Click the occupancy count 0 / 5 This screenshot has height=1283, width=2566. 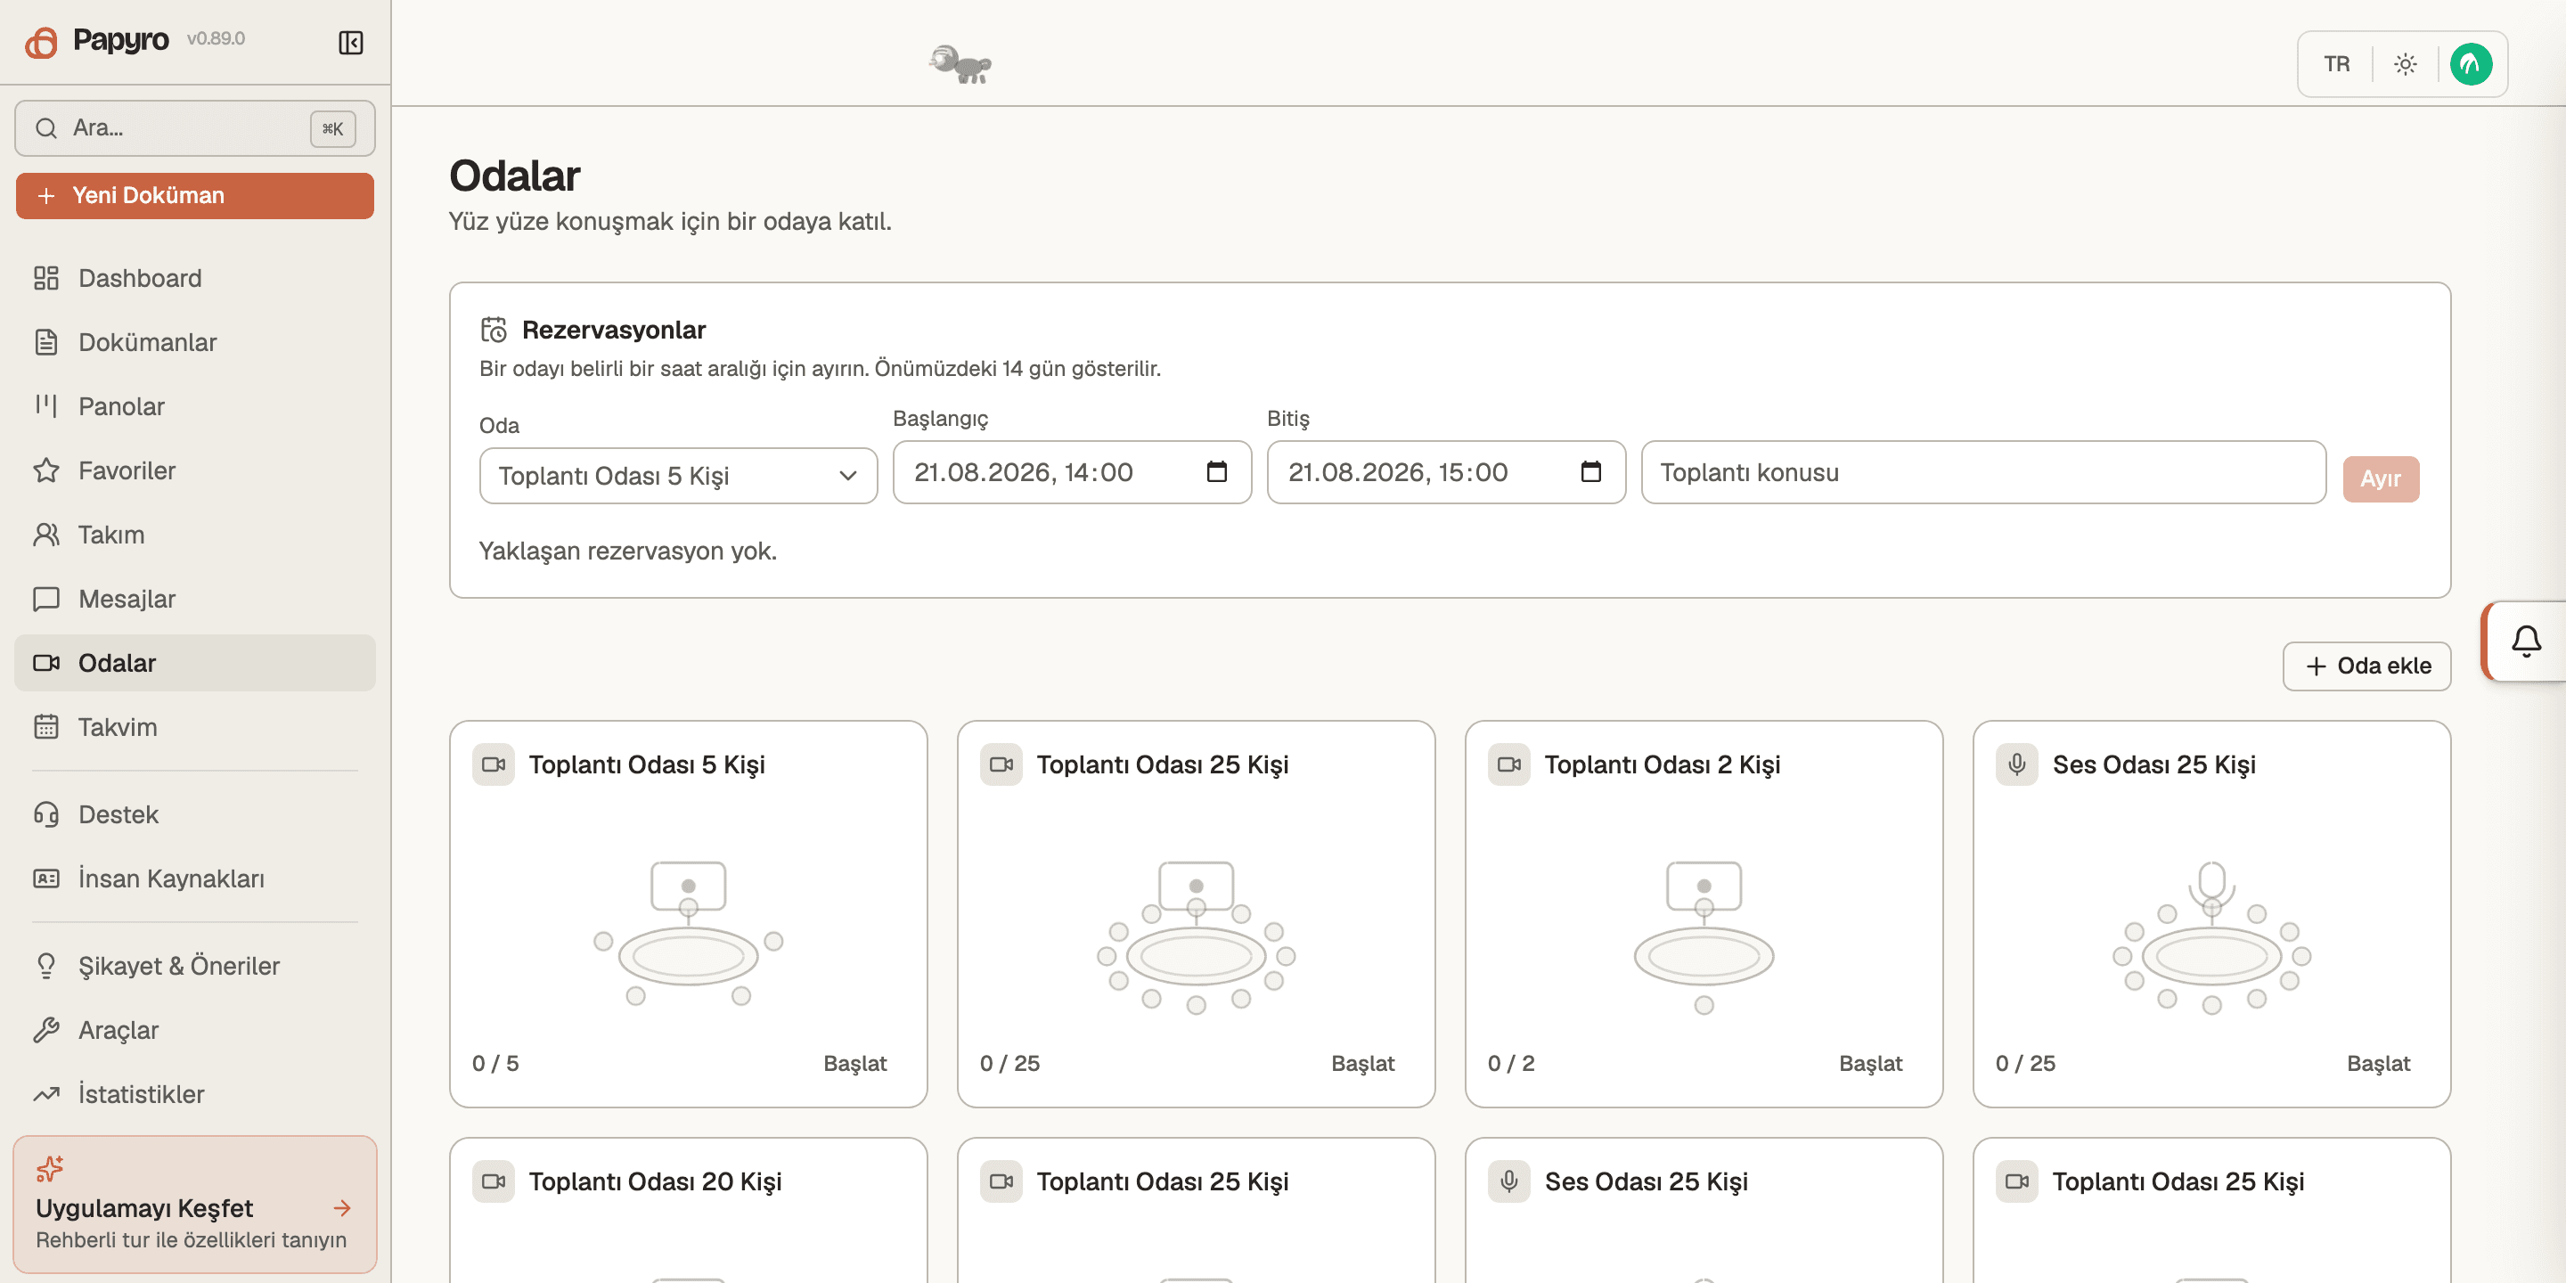pyautogui.click(x=495, y=1063)
